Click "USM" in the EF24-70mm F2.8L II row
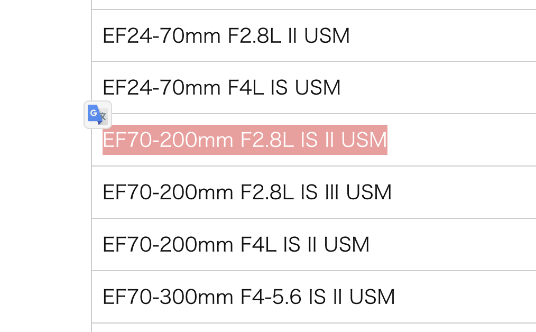 point(327,35)
